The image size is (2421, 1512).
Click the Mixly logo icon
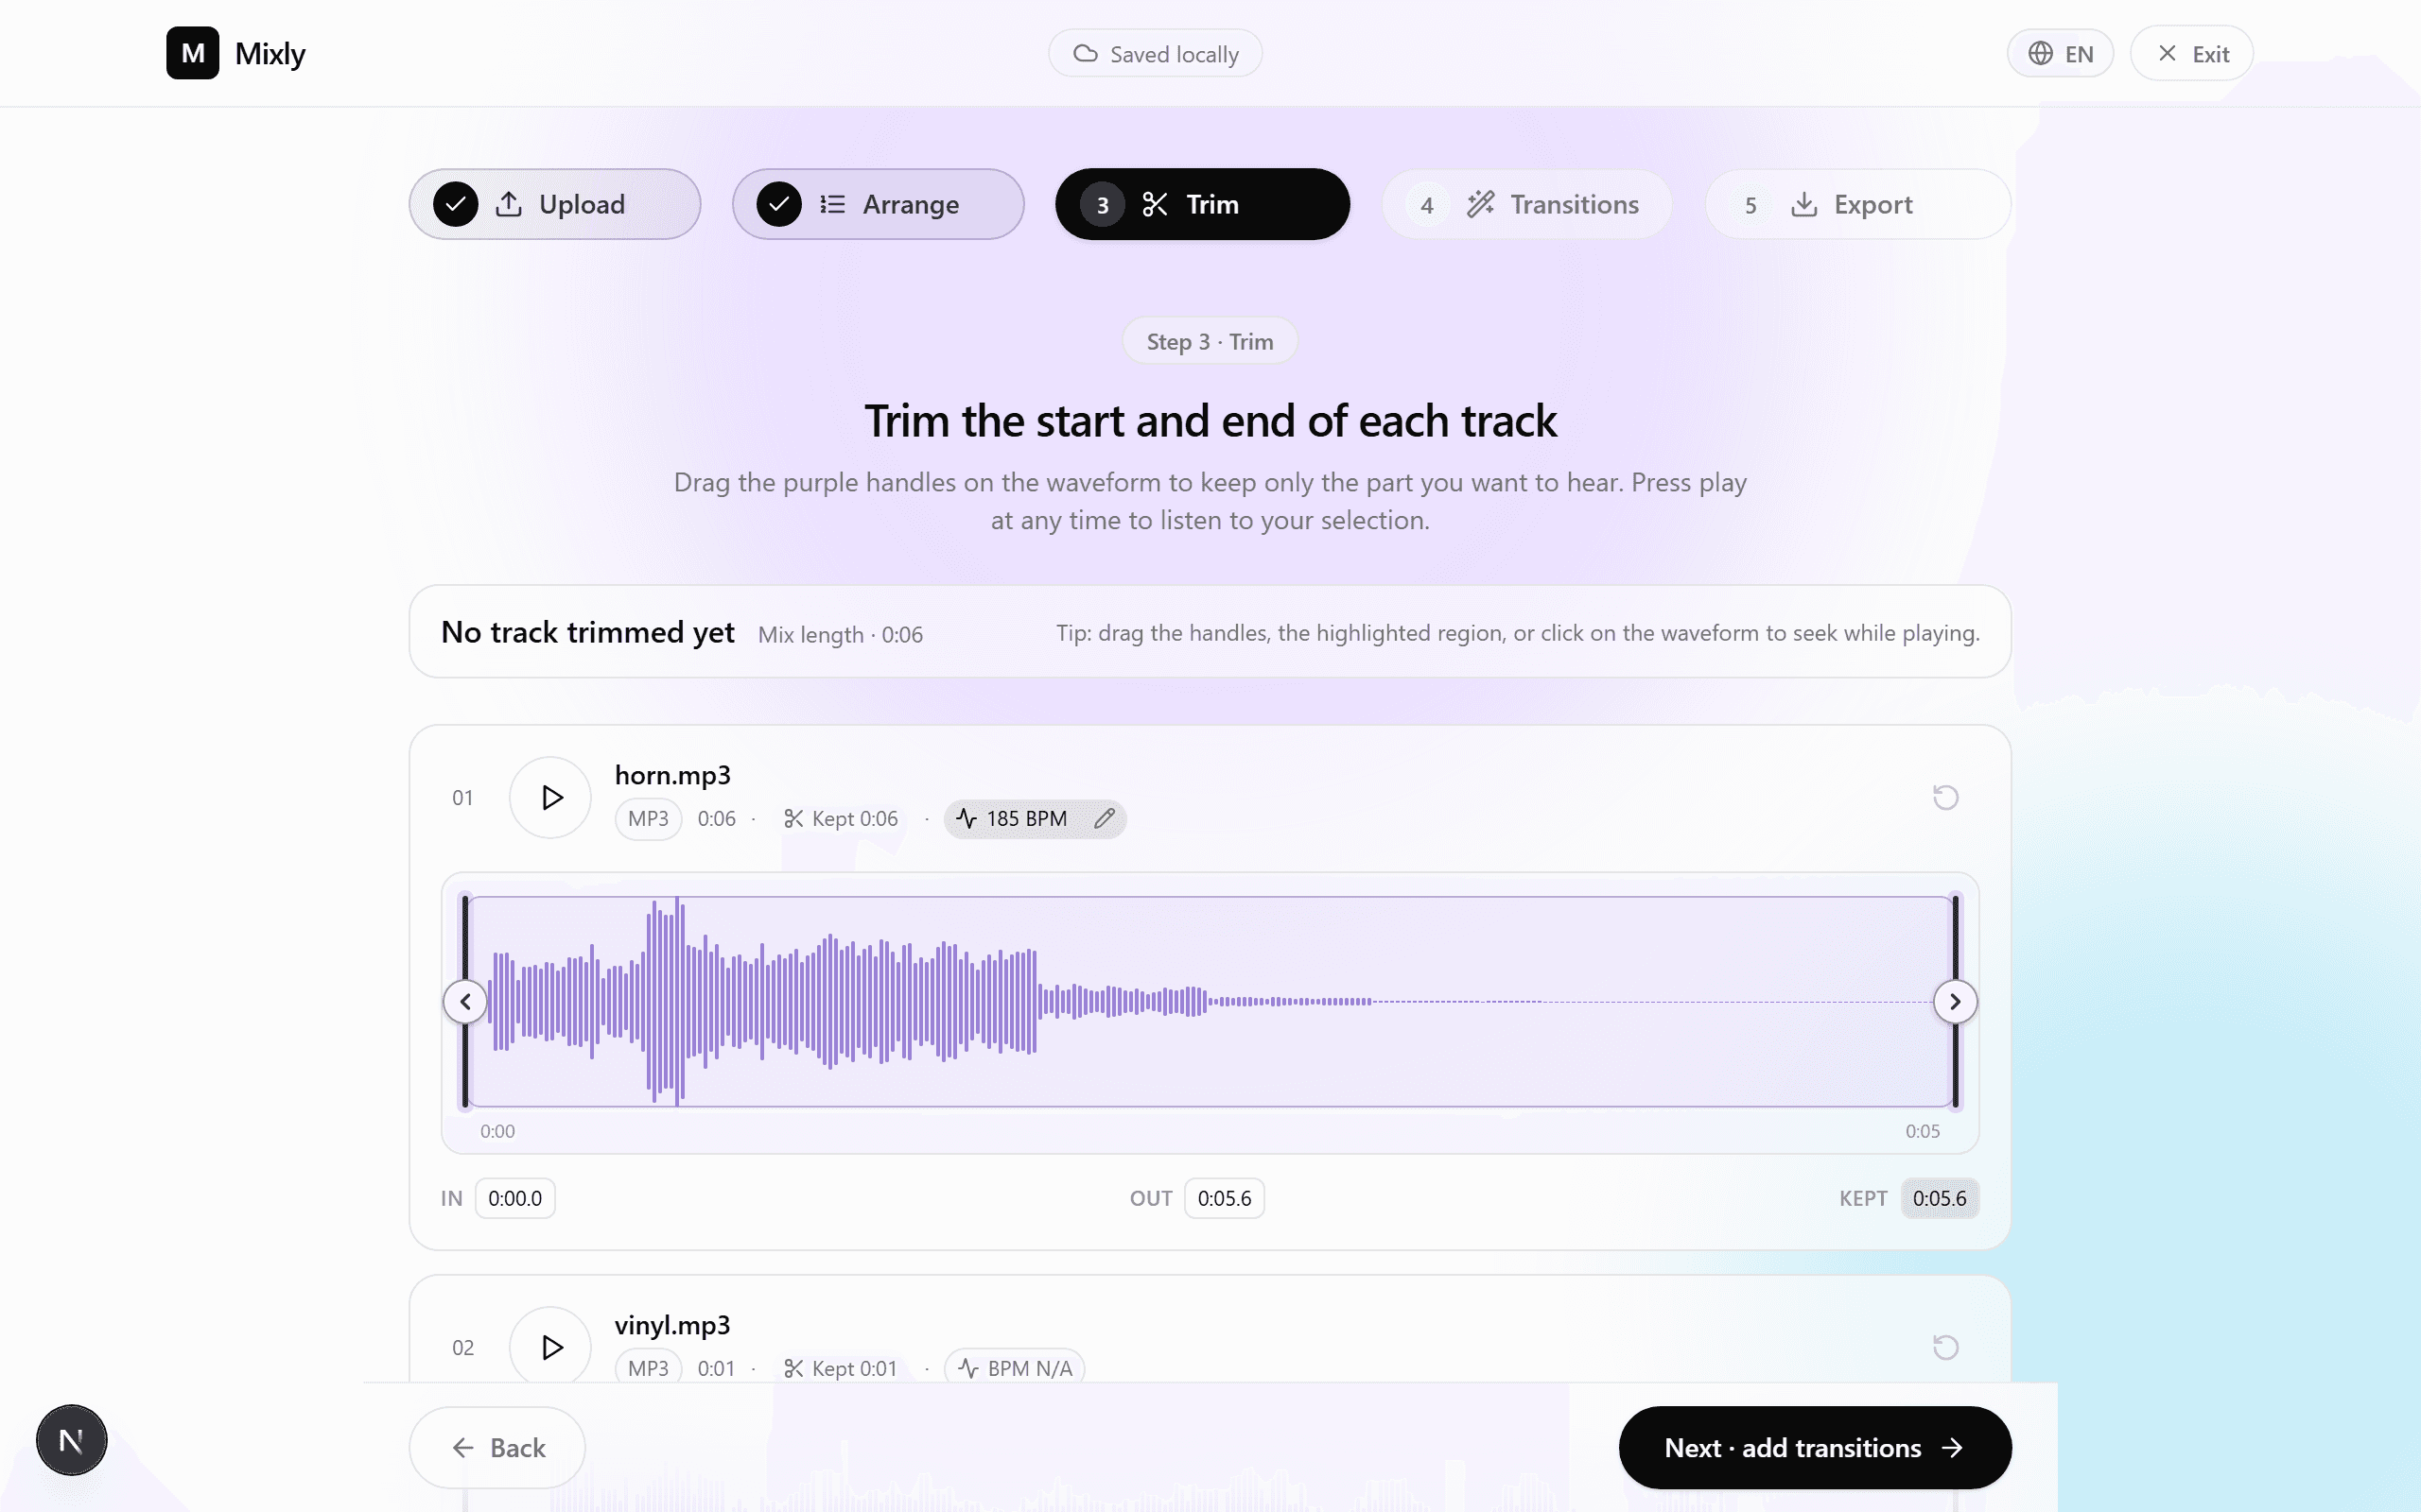(x=192, y=53)
